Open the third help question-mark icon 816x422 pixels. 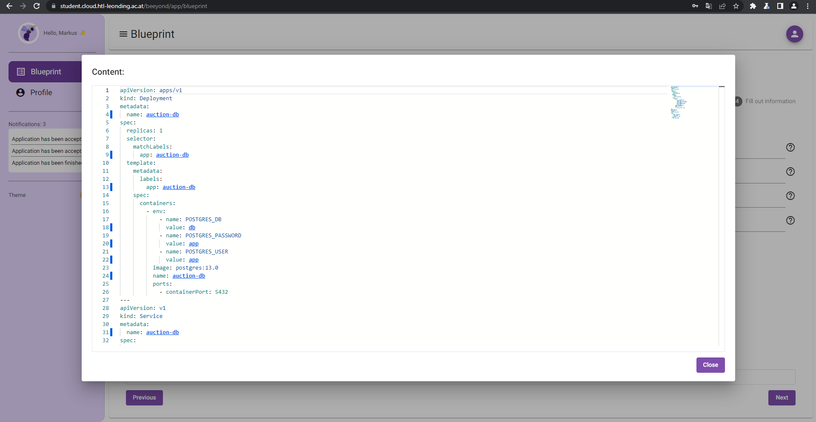pos(790,196)
